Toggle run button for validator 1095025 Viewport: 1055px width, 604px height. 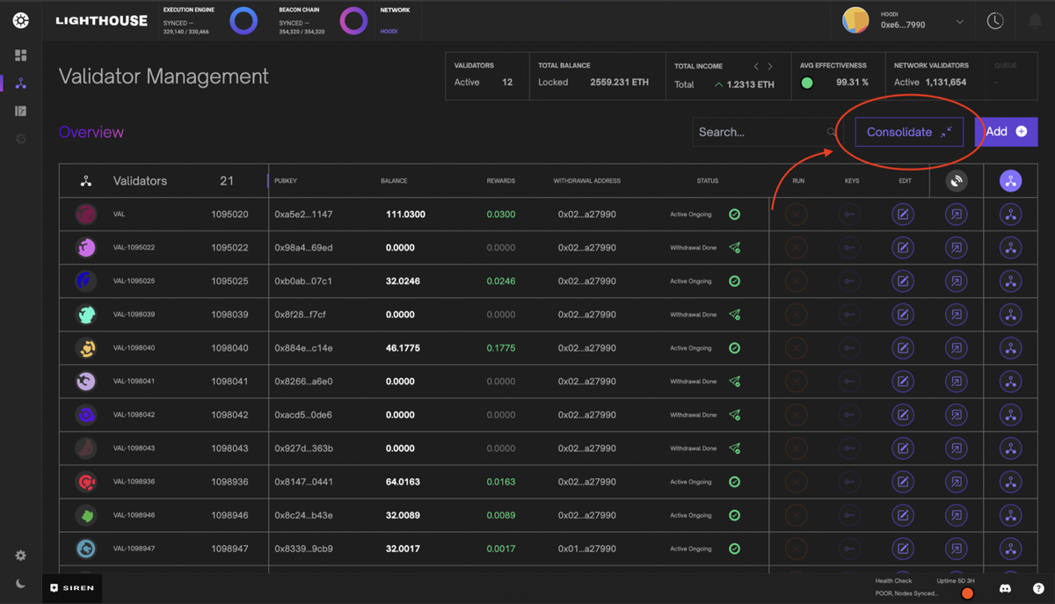pos(797,281)
